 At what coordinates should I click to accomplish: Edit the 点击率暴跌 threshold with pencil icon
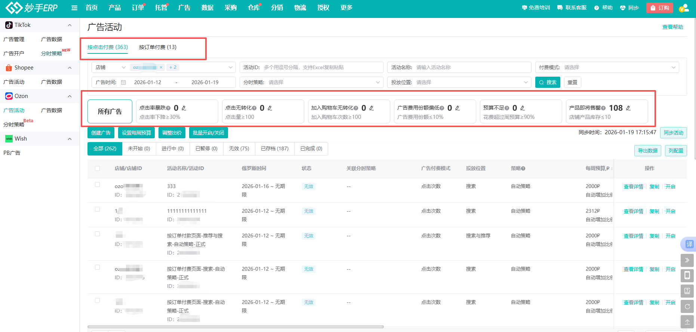click(x=184, y=108)
